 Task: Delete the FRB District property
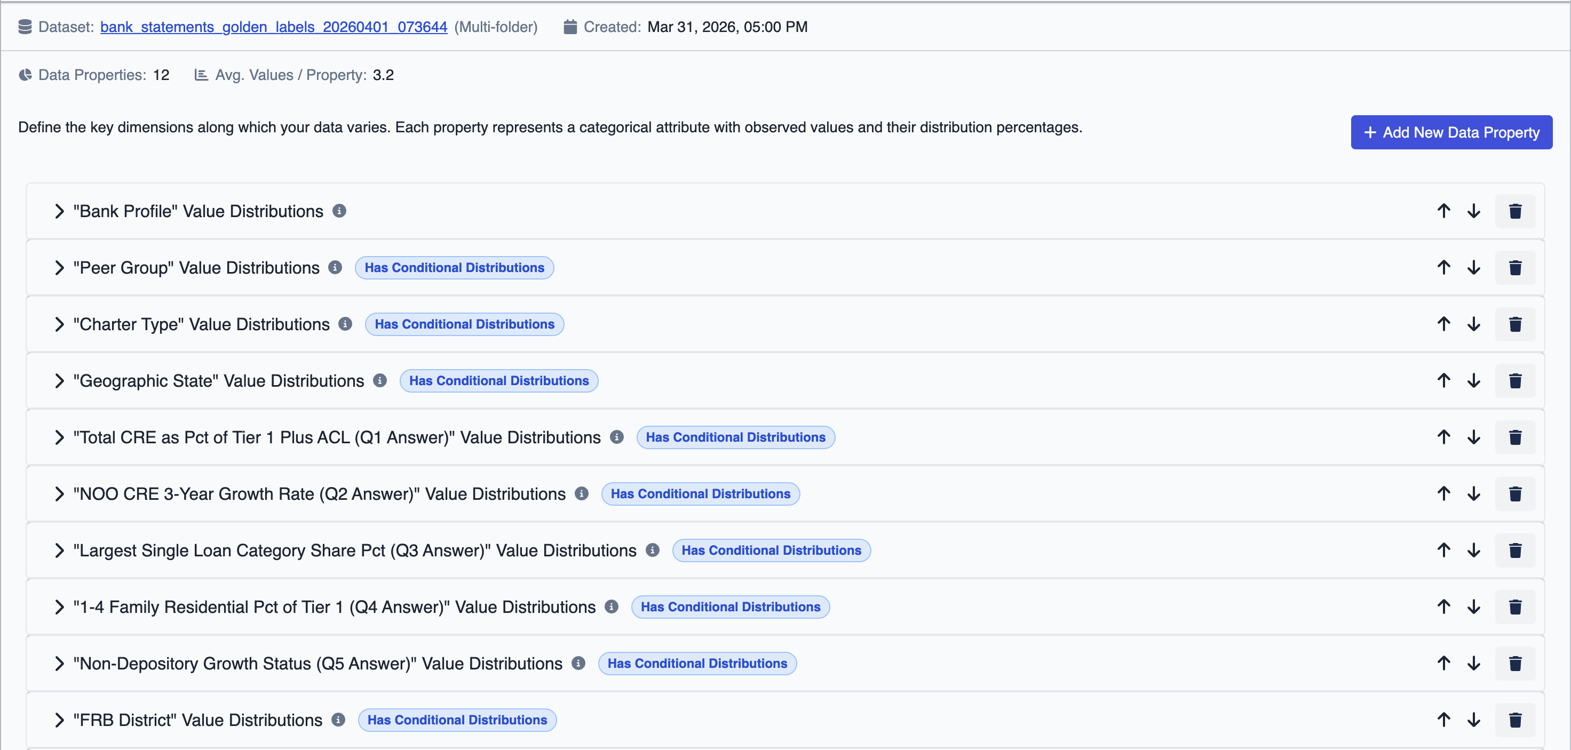coord(1514,720)
